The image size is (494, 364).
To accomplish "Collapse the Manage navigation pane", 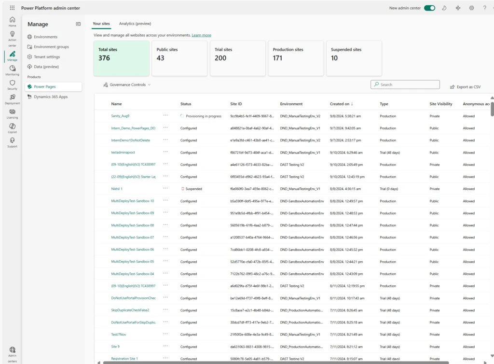I will point(78,24).
